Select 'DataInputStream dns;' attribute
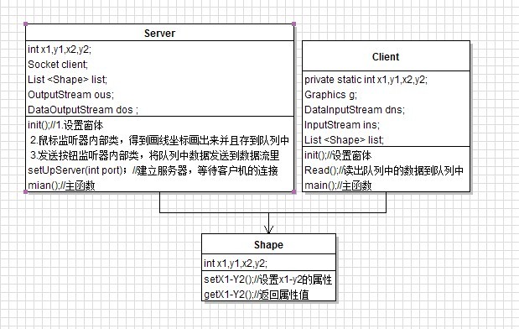Screen dimensions: 519x329 click(355, 110)
